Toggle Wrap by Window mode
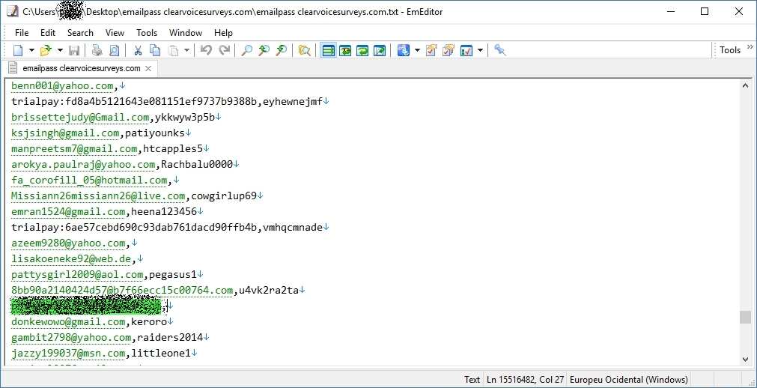 click(x=362, y=50)
